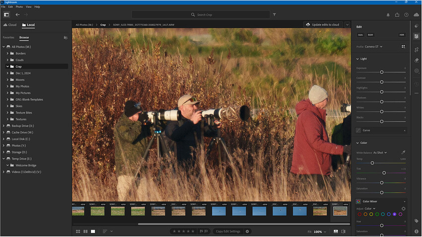Viewport: 422px width, 237px height.
Task: Browse profiles with the grid icon
Action: (403, 47)
